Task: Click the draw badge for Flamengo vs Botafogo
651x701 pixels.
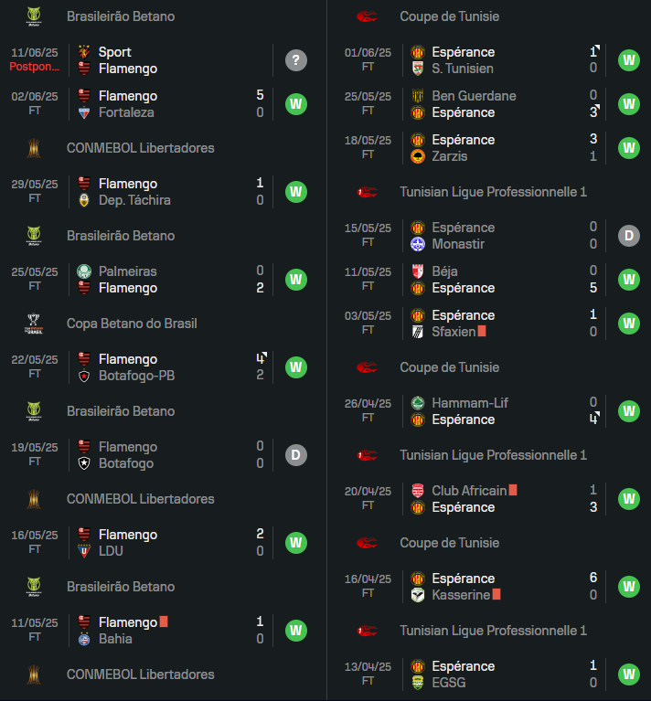Action: click(296, 455)
